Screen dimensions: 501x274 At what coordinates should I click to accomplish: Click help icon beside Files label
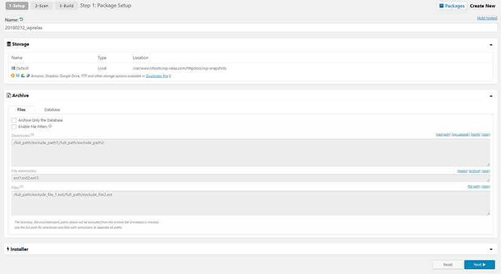[22, 187]
